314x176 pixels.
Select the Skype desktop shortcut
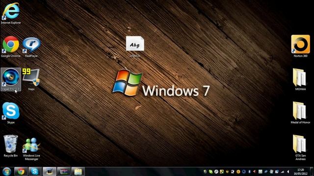pyautogui.click(x=11, y=113)
